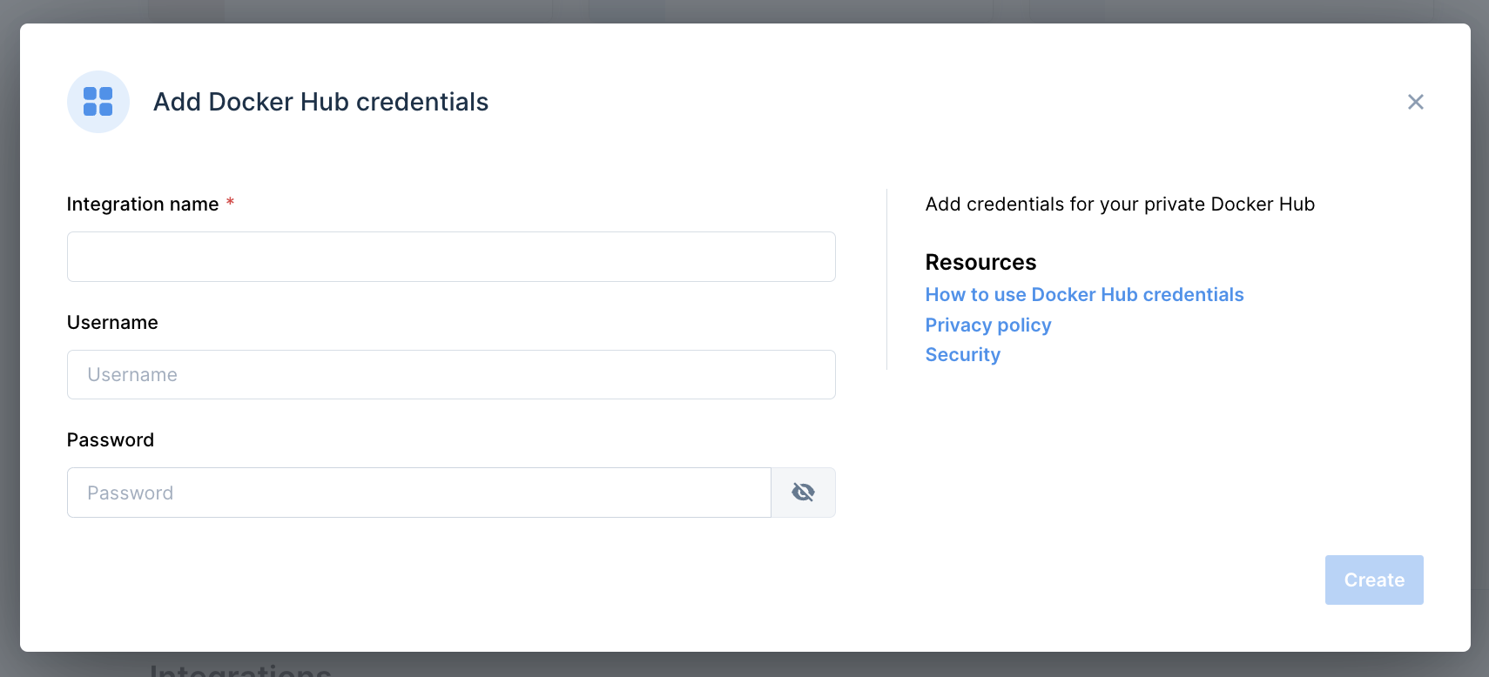Click the Add Docker Hub credentials title
Viewport: 1489px width, 677px height.
tap(321, 102)
